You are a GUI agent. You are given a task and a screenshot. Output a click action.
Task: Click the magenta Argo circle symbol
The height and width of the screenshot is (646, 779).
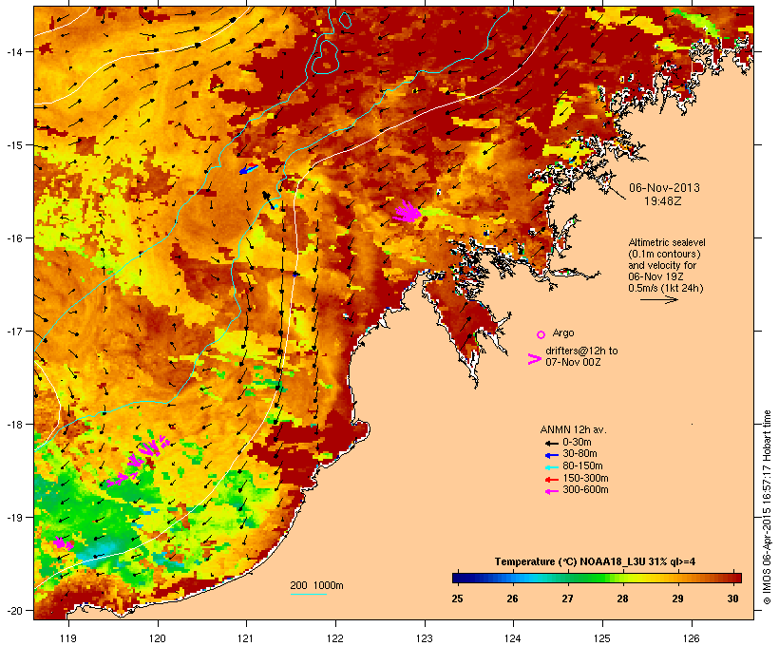[x=541, y=334]
